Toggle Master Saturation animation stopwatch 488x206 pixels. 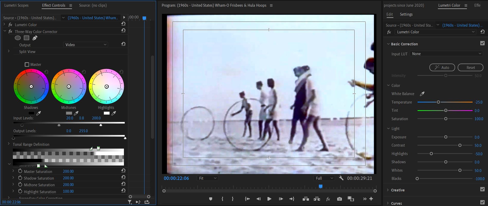click(x=20, y=171)
